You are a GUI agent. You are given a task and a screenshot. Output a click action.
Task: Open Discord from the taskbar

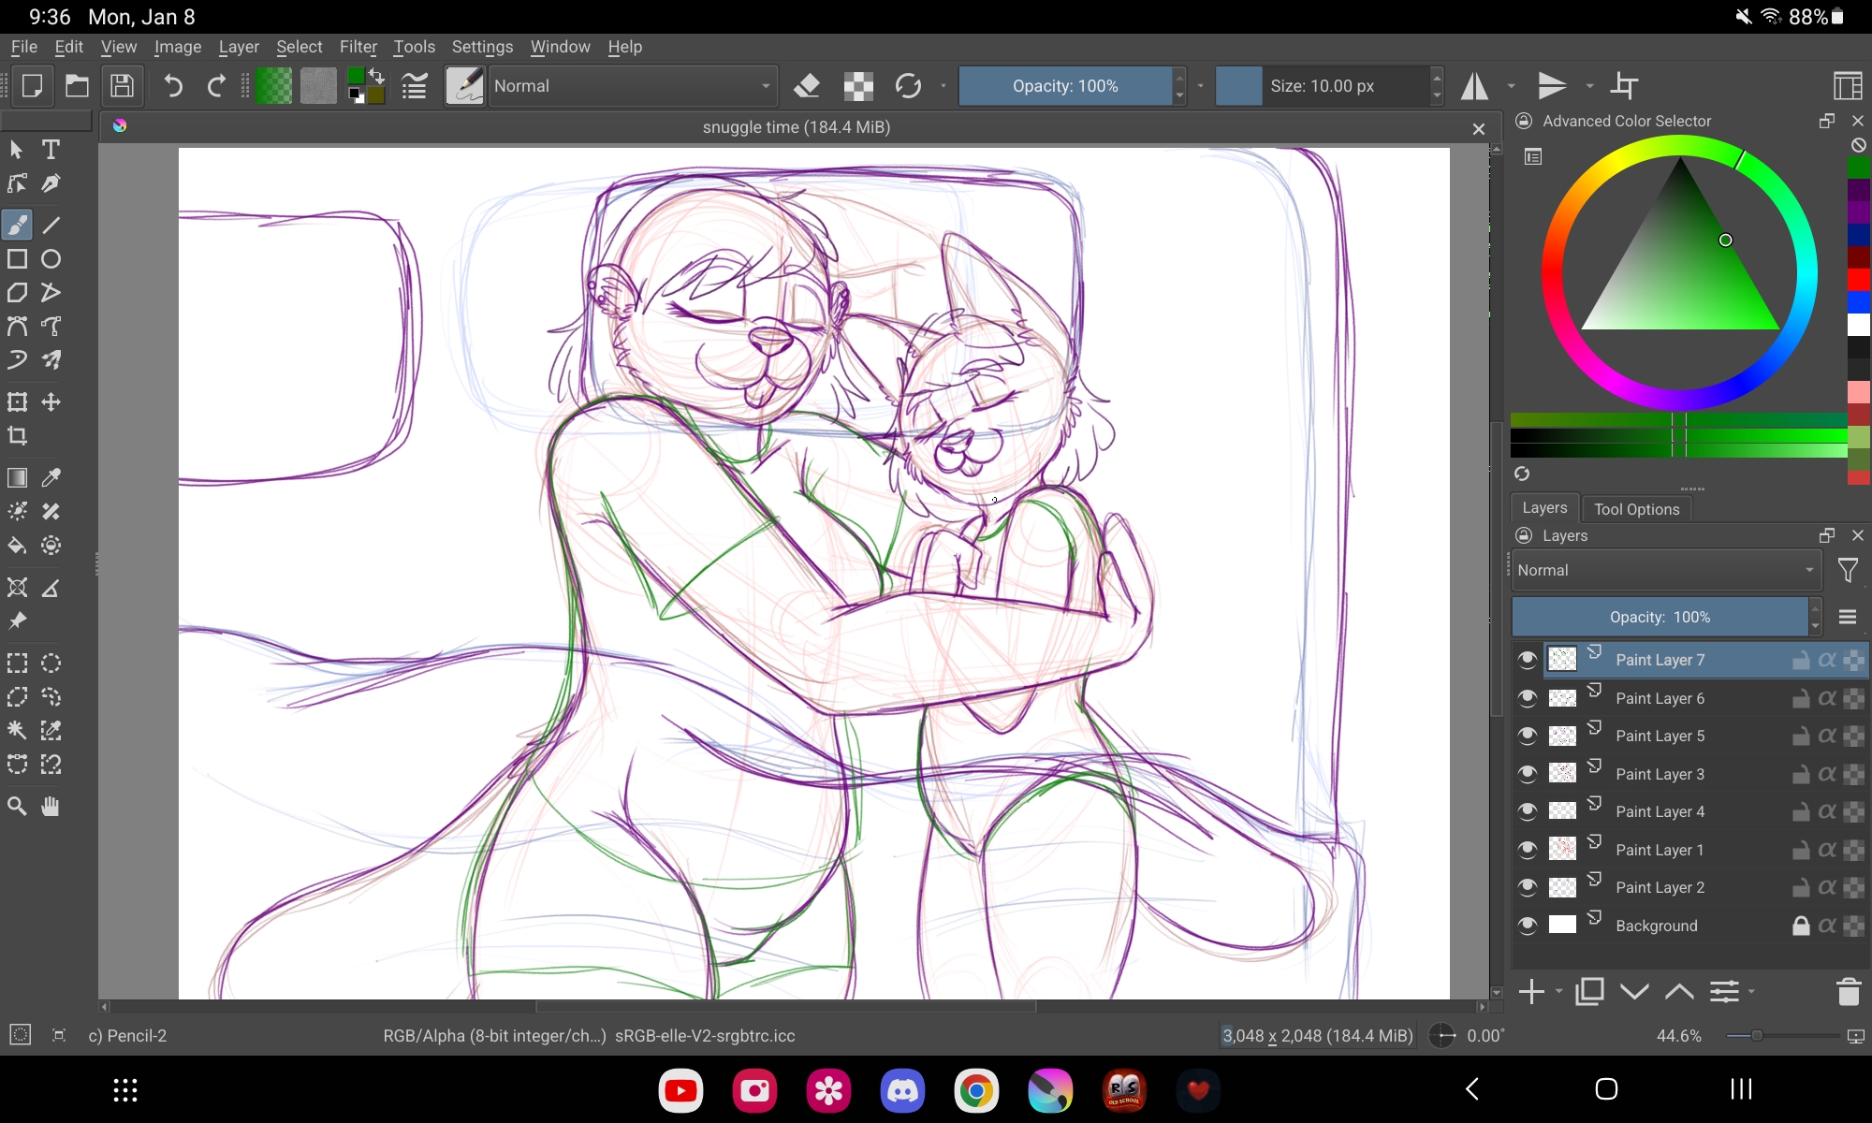[x=902, y=1090]
